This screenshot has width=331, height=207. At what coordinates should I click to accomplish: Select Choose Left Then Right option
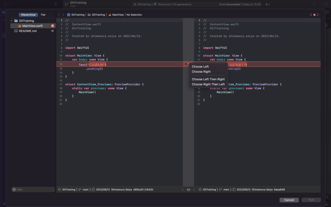[208, 79]
